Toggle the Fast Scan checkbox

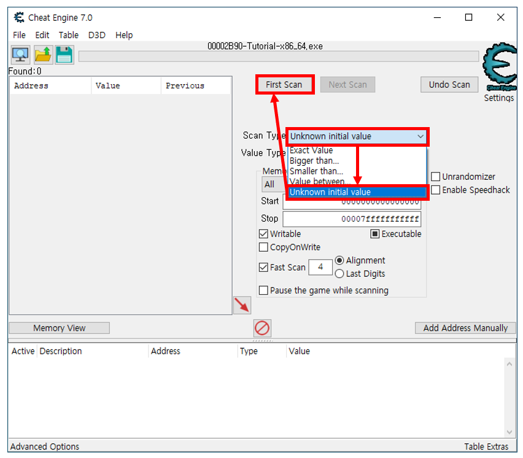click(263, 267)
